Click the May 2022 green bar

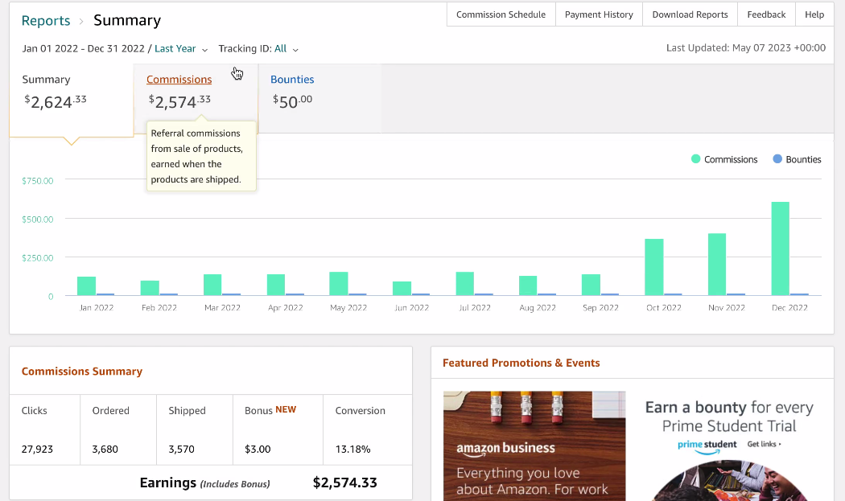(339, 284)
